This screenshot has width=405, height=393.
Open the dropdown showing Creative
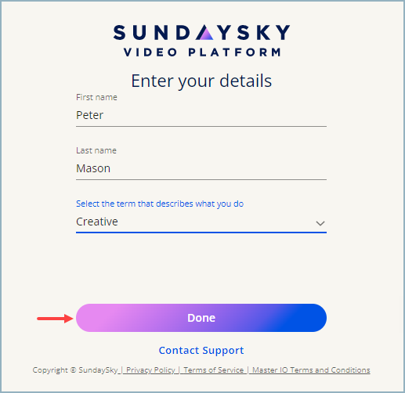click(x=201, y=222)
